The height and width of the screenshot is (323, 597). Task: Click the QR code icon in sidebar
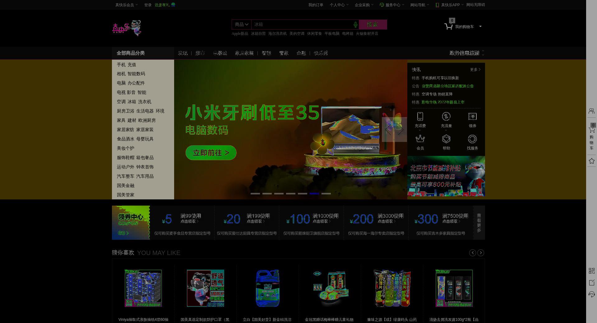(x=591, y=271)
